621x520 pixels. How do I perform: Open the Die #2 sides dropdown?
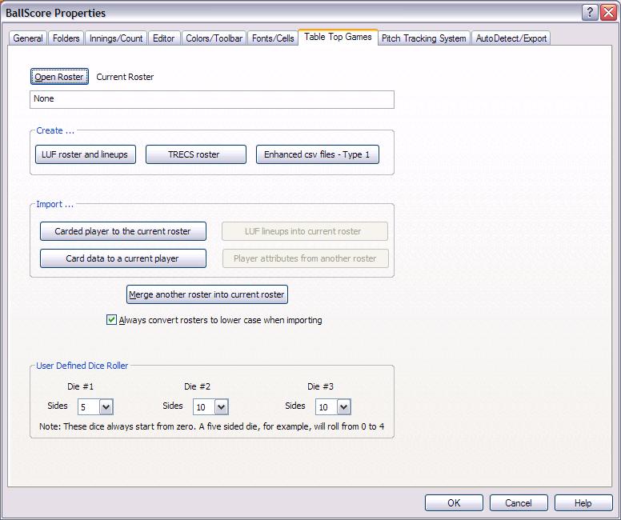point(222,406)
